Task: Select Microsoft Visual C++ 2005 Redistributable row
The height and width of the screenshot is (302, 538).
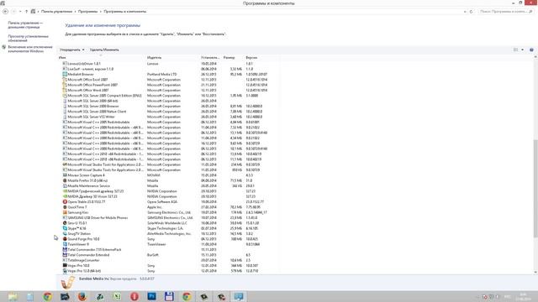Action: 167,122
